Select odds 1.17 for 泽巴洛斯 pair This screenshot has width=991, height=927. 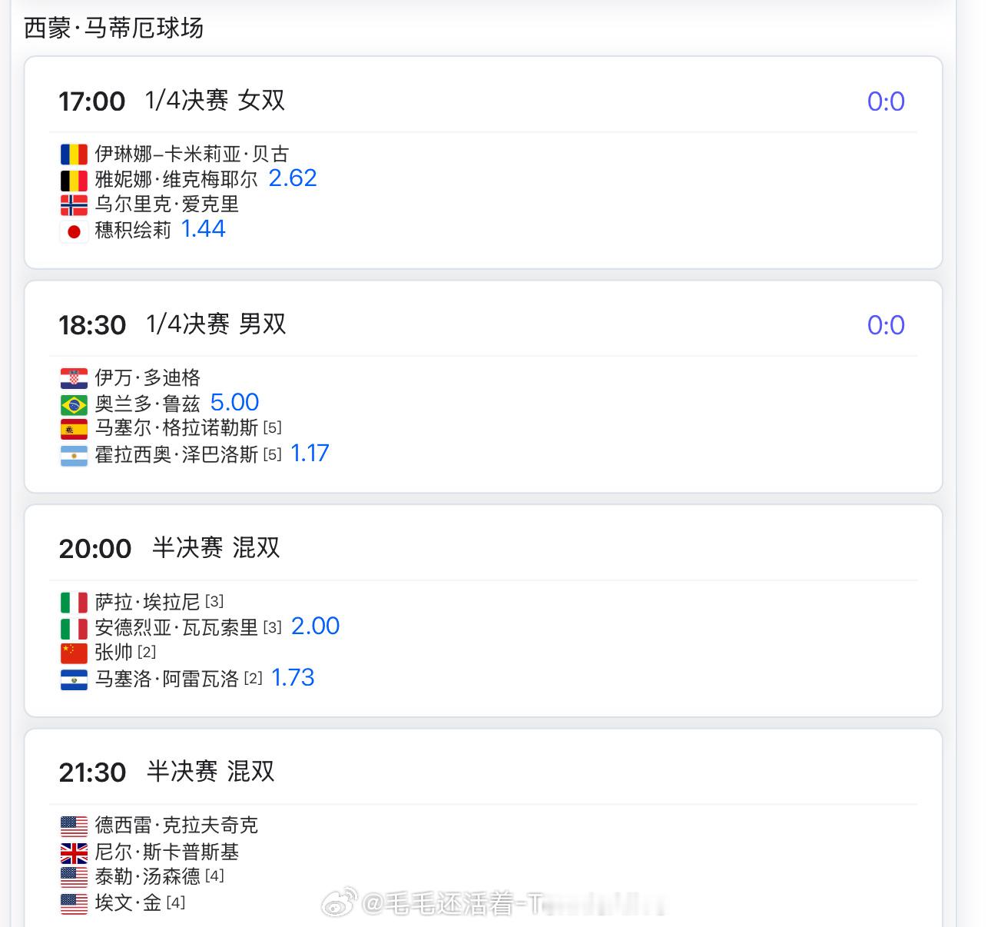coord(310,454)
